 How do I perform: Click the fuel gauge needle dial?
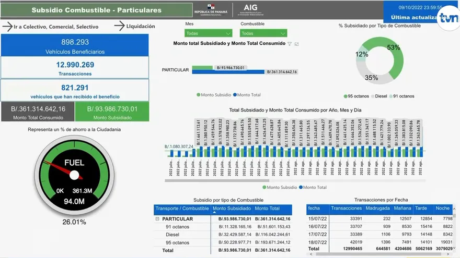74,175
